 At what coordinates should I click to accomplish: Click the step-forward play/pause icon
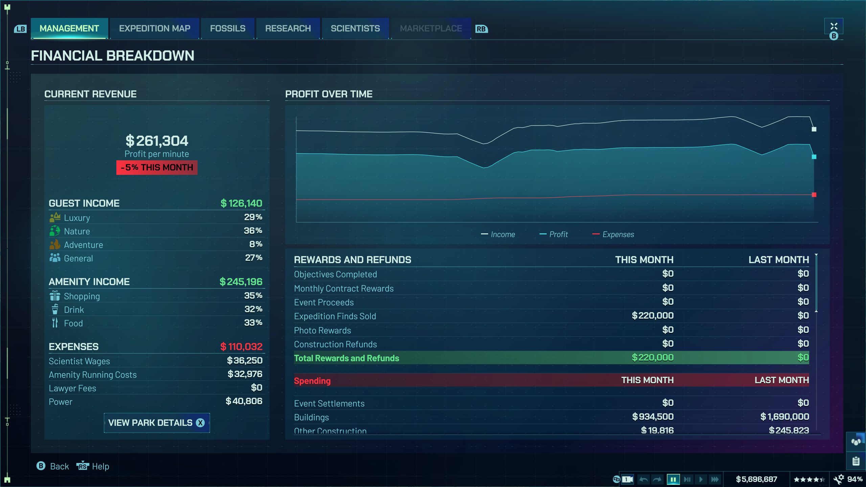coord(687,479)
